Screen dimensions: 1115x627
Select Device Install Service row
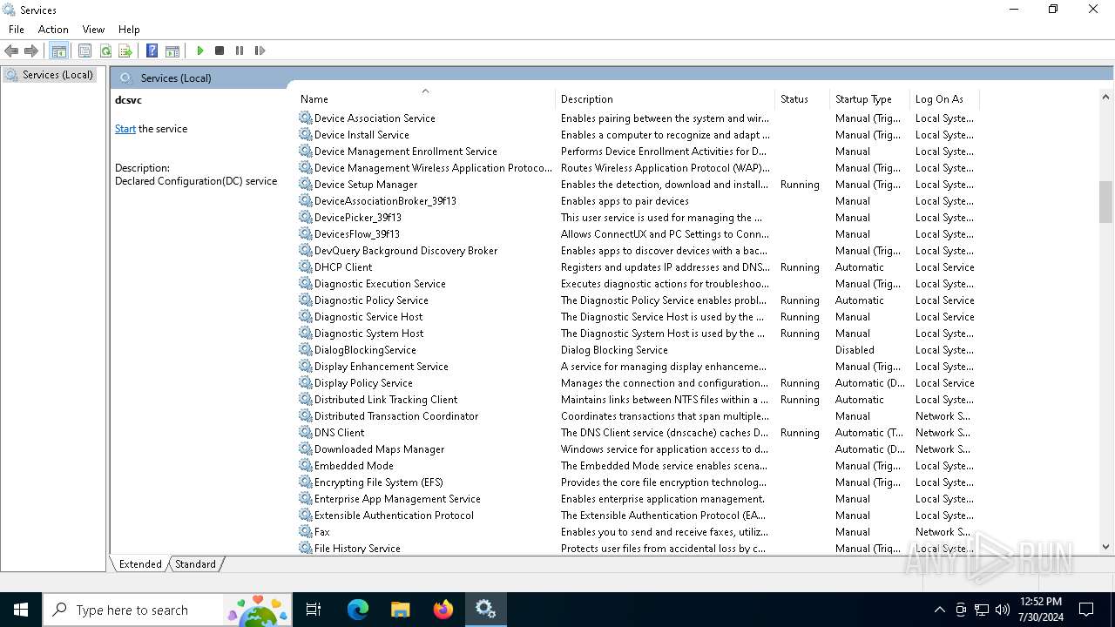point(637,135)
